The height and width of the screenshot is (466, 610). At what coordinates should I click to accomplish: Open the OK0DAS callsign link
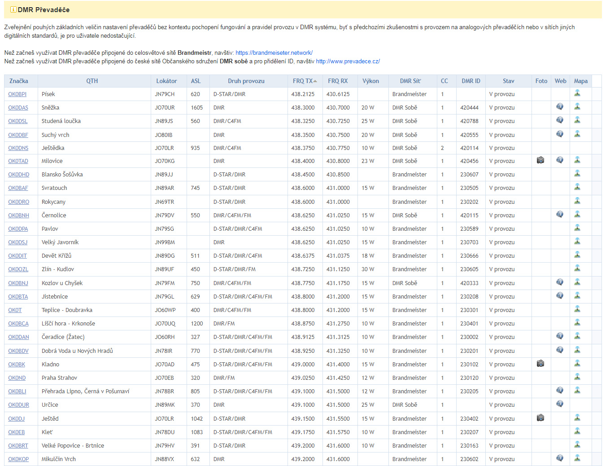click(18, 108)
